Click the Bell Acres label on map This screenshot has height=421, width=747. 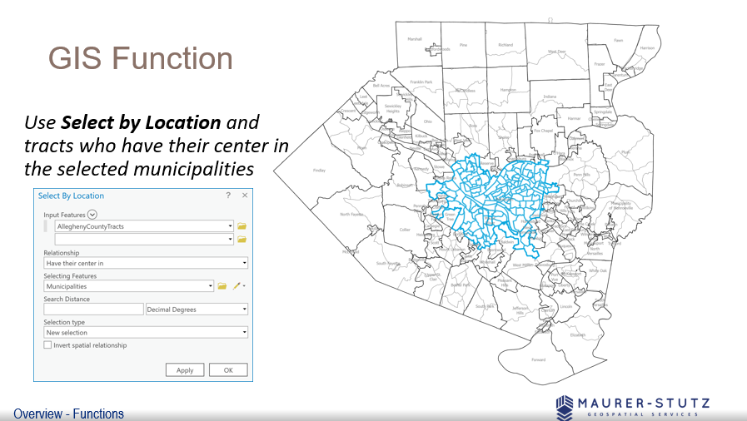click(x=381, y=86)
